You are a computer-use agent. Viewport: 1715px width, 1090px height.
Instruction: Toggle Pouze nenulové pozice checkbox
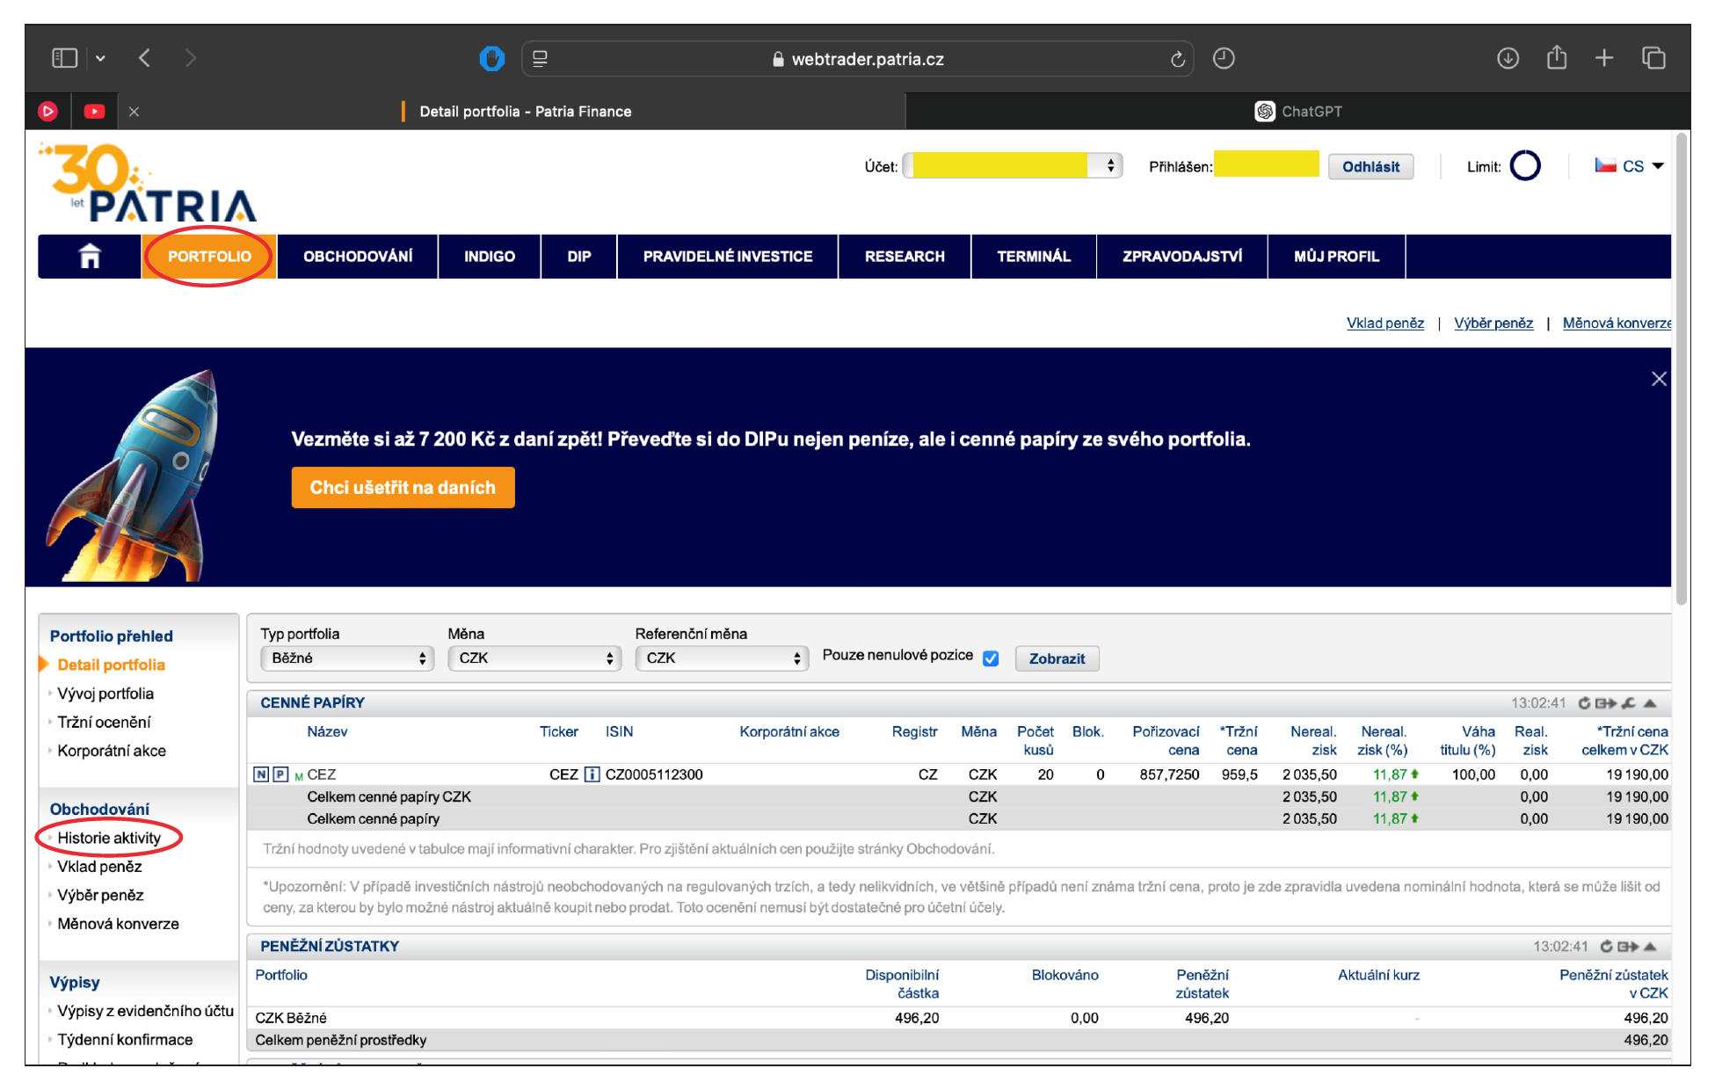click(991, 658)
